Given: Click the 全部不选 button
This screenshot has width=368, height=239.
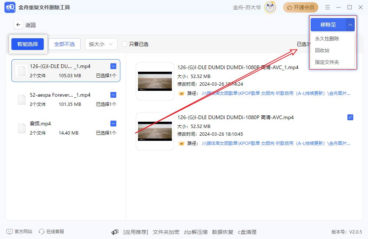Looking at the screenshot, I should [64, 44].
